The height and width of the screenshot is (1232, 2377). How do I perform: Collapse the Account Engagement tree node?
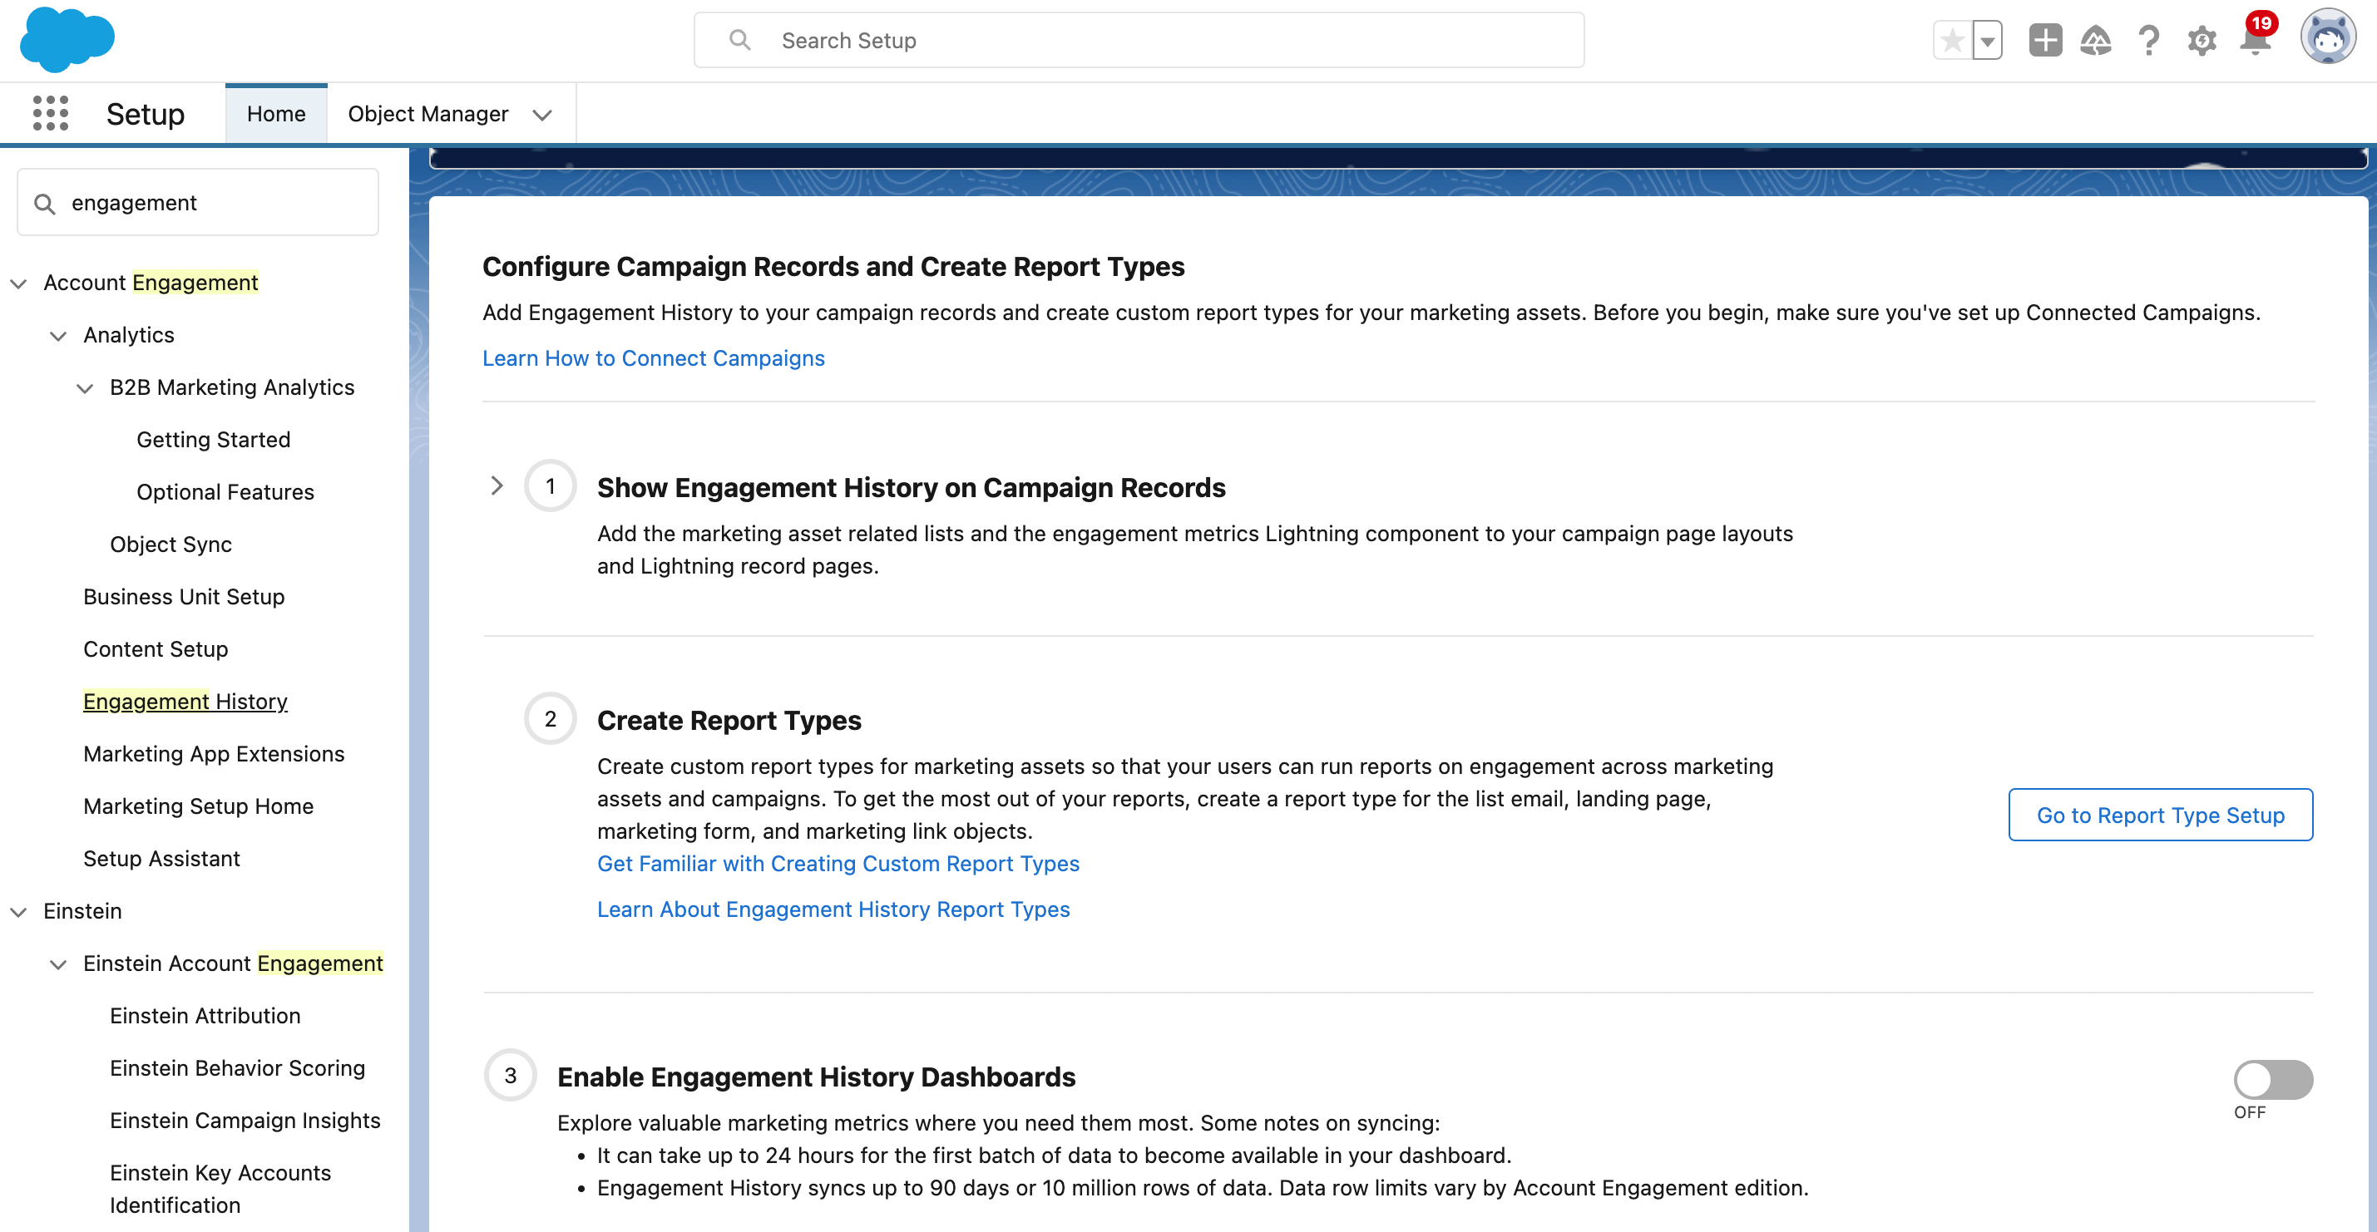tap(18, 283)
